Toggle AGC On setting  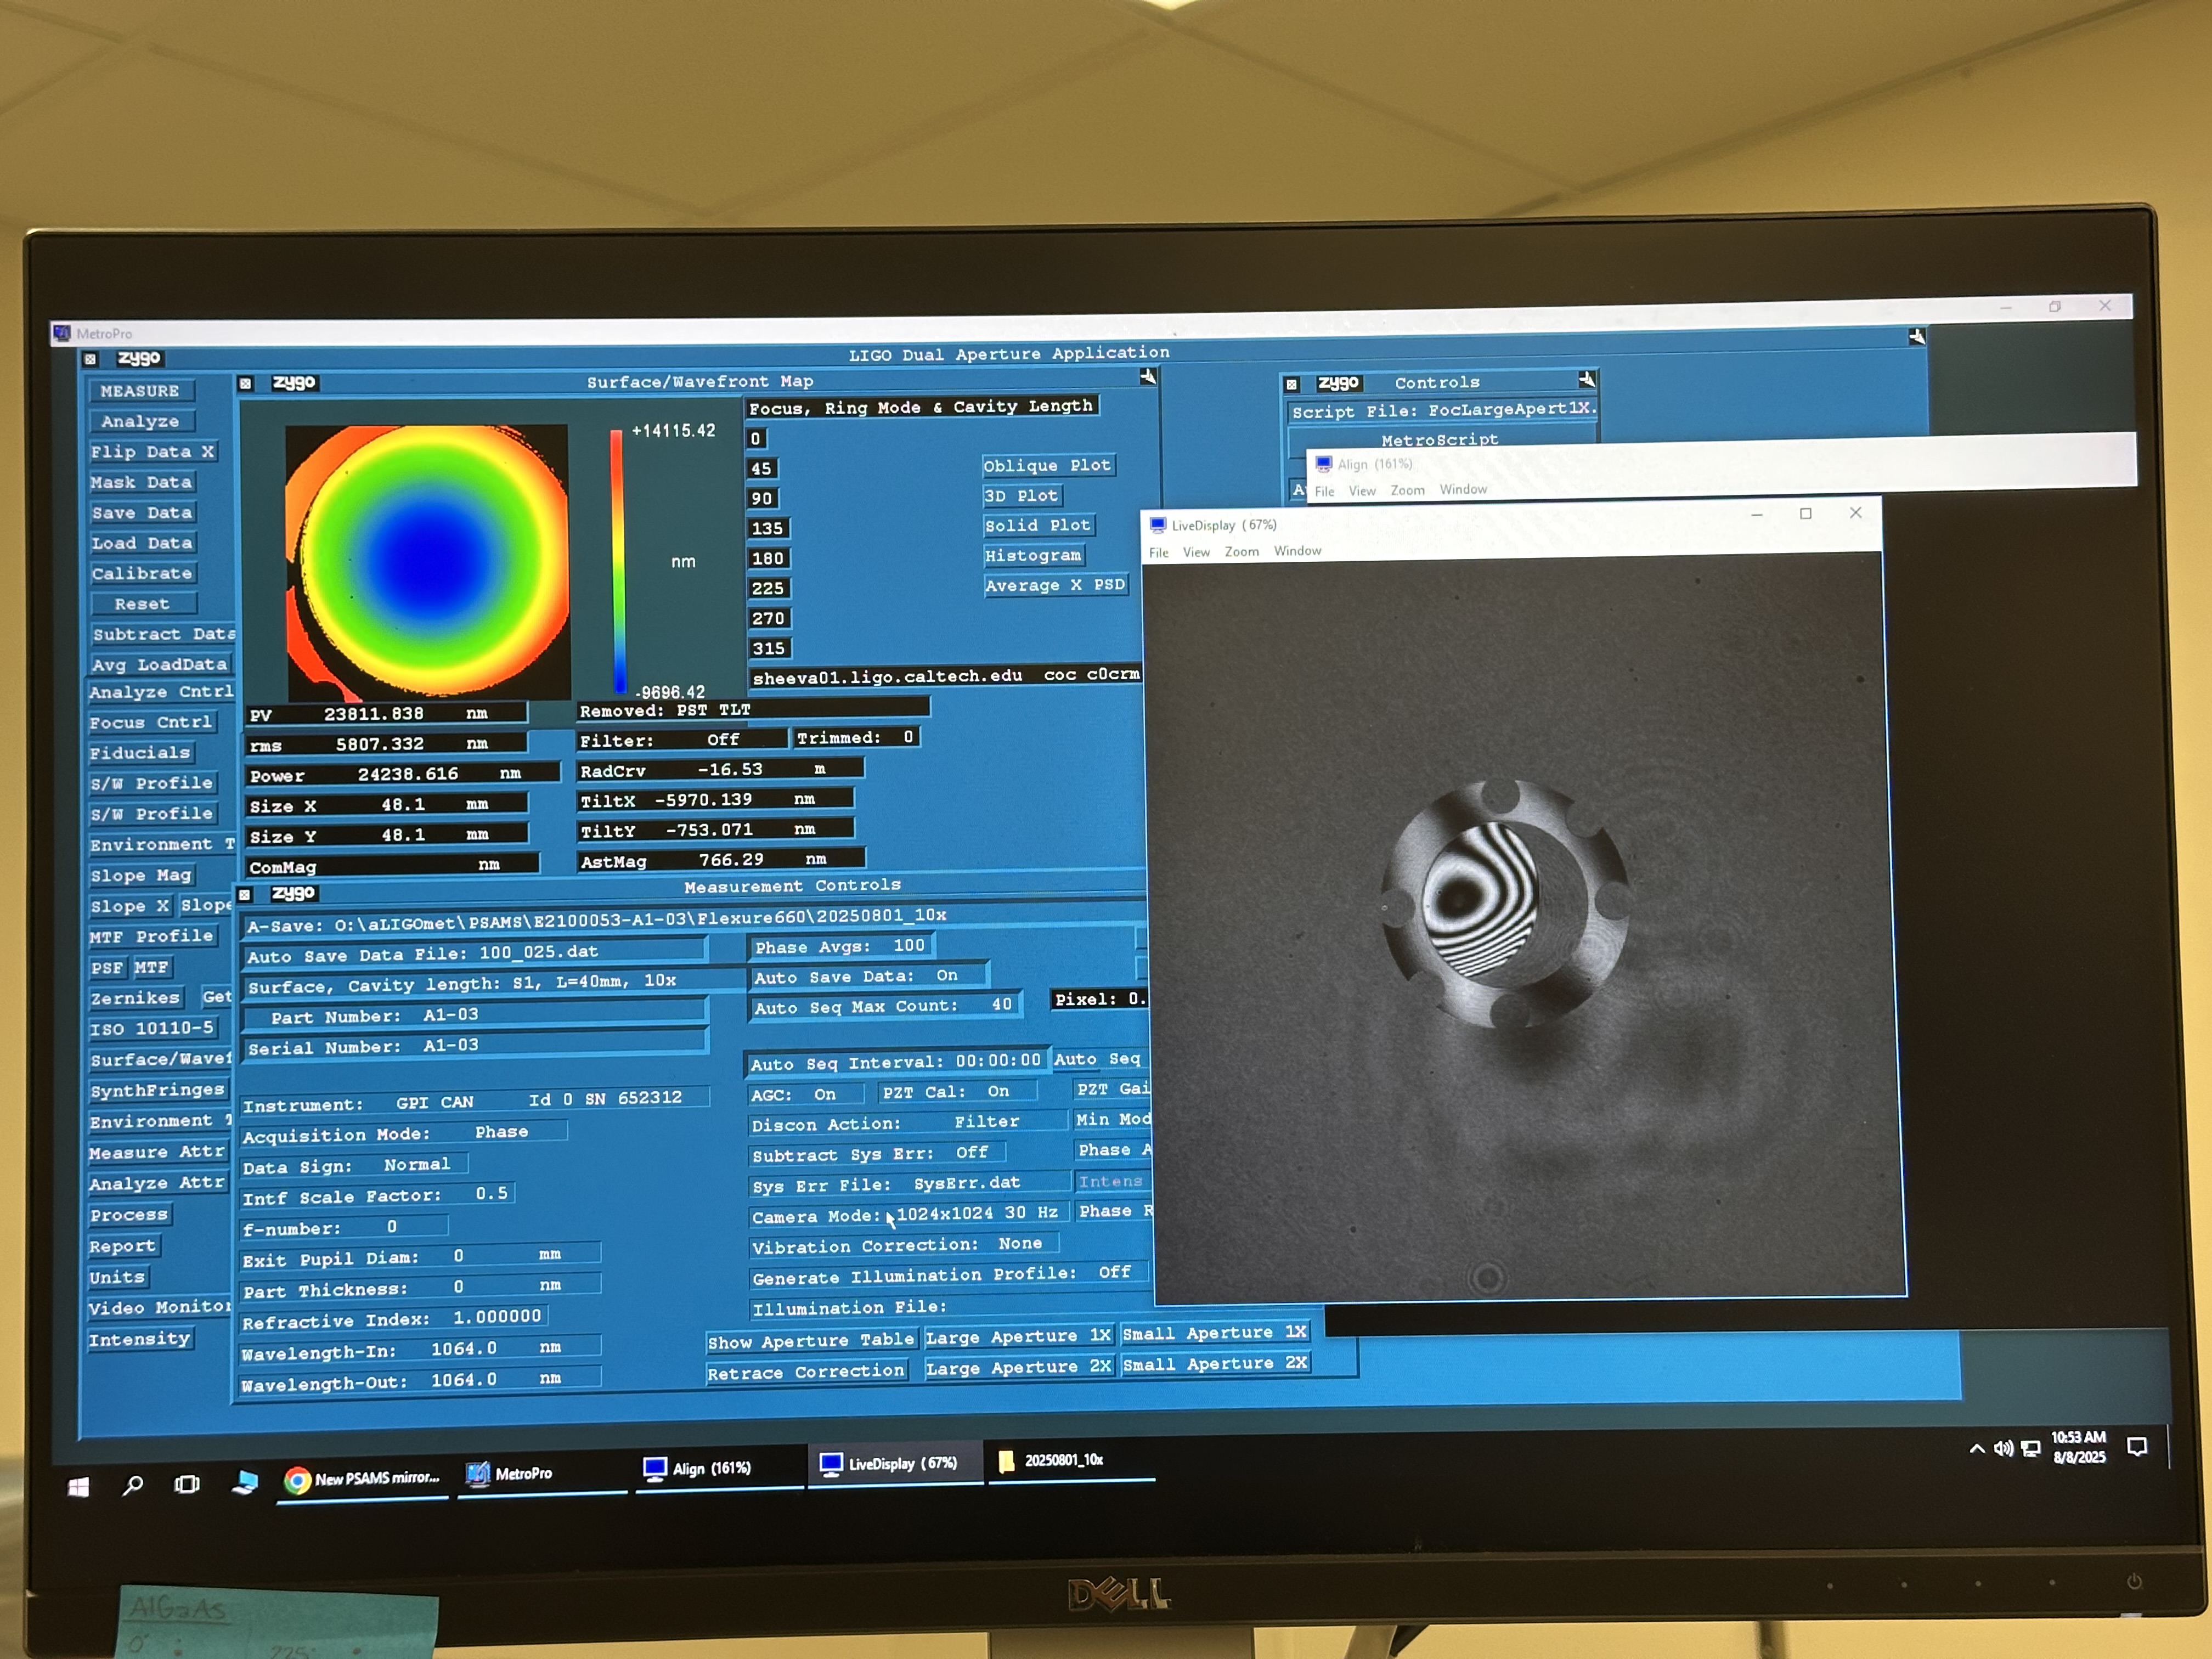(806, 1094)
